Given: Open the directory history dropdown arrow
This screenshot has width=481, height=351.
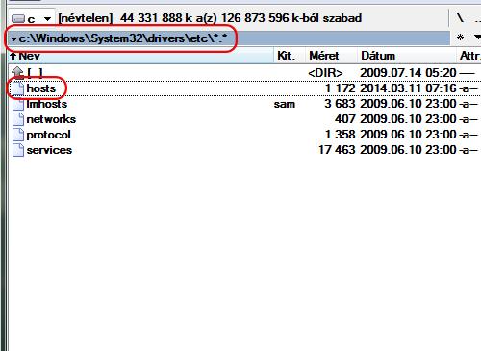Looking at the screenshot, I should (x=13, y=39).
